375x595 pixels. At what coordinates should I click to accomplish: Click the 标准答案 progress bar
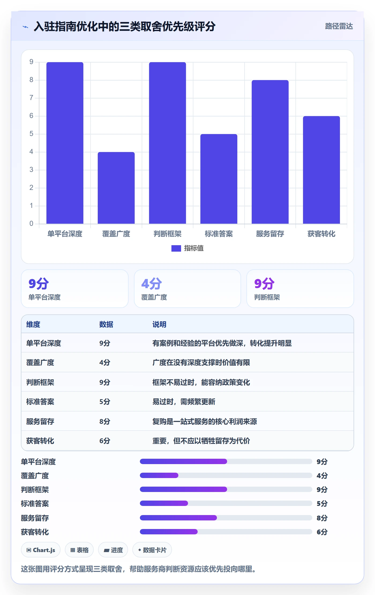(226, 503)
